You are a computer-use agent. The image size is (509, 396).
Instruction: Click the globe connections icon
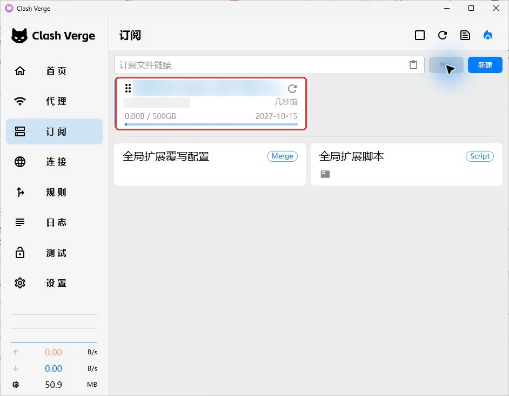click(x=20, y=162)
